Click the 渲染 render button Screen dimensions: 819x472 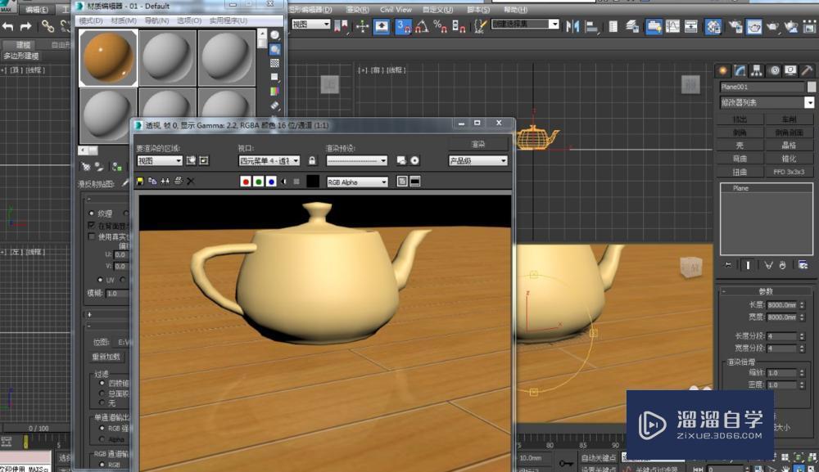click(x=477, y=144)
